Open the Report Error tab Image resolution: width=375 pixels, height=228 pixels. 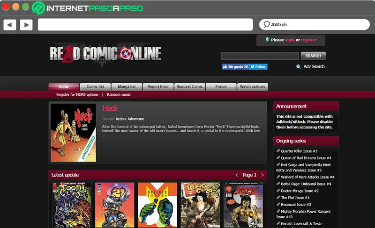click(x=158, y=86)
